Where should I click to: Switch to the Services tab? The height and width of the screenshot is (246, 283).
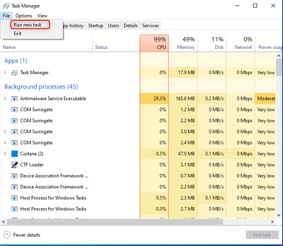tap(150, 26)
